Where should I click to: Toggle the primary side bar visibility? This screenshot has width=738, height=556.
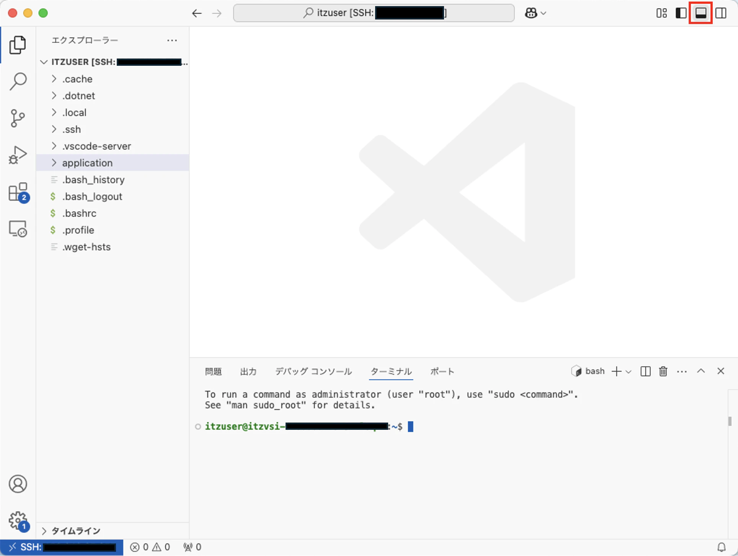tap(681, 13)
